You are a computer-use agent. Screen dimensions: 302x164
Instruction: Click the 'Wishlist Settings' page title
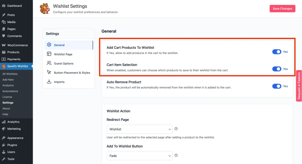click(x=70, y=6)
